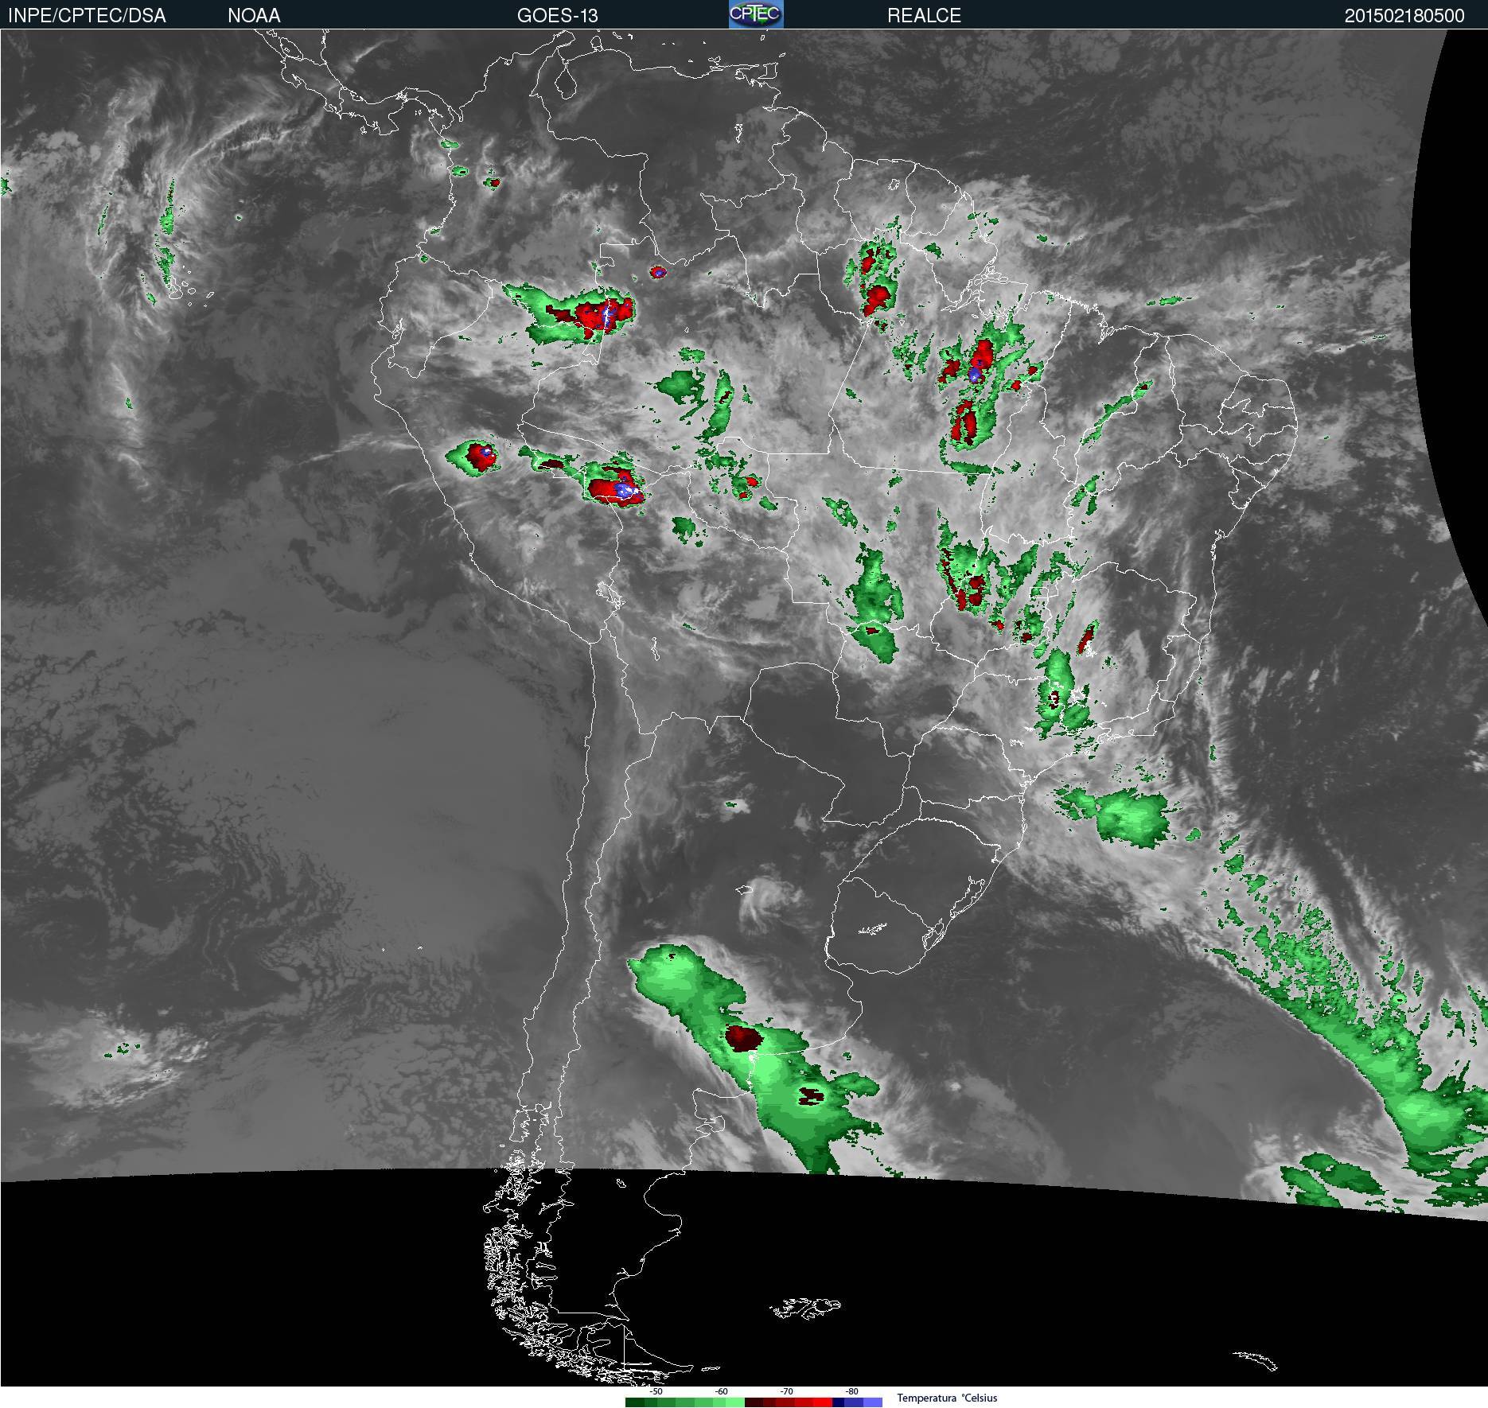The height and width of the screenshot is (1408, 1488).
Task: Click the REALCE header label
Action: pos(924,15)
